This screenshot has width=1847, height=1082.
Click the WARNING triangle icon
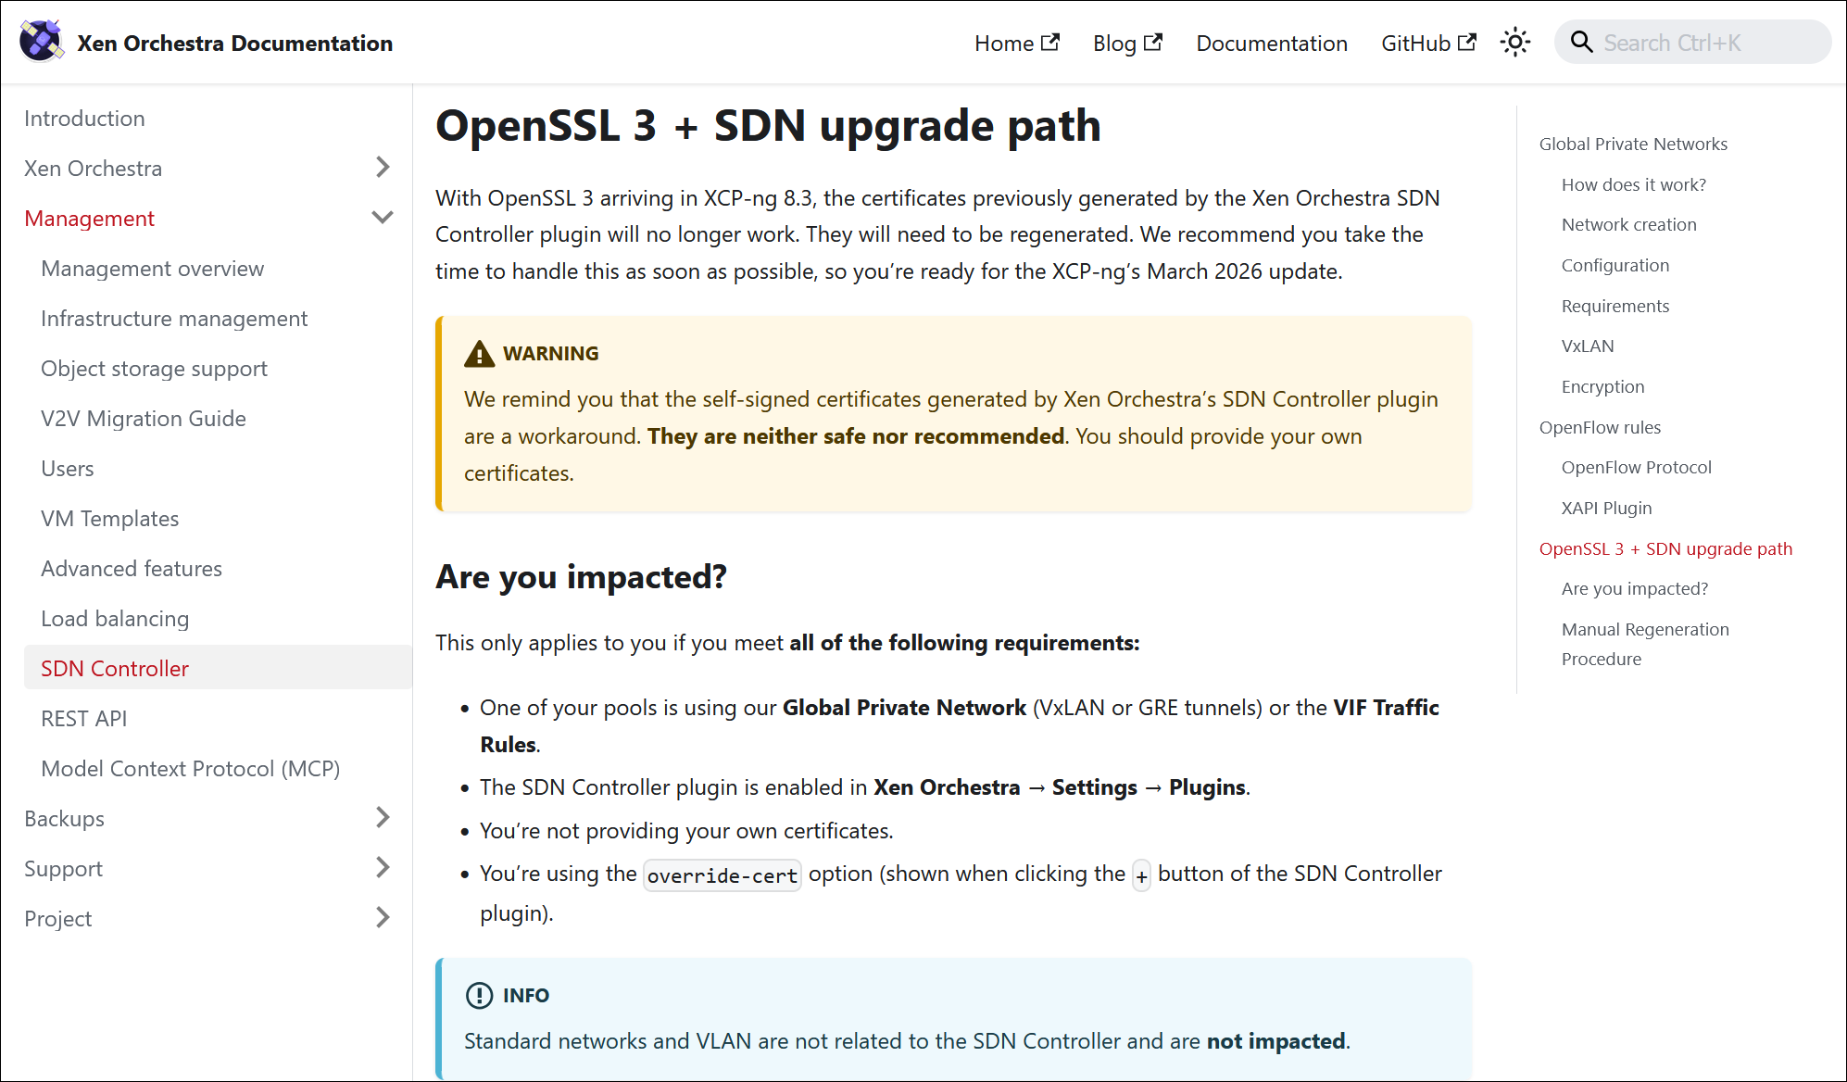tap(479, 354)
